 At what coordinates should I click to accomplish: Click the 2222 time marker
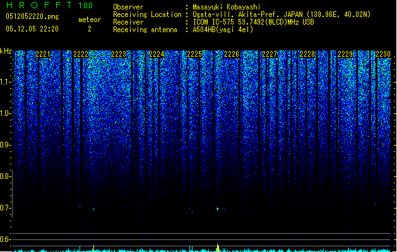[x=81, y=54]
